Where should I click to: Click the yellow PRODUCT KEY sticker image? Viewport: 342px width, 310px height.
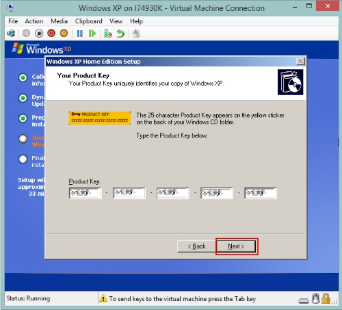(100, 118)
